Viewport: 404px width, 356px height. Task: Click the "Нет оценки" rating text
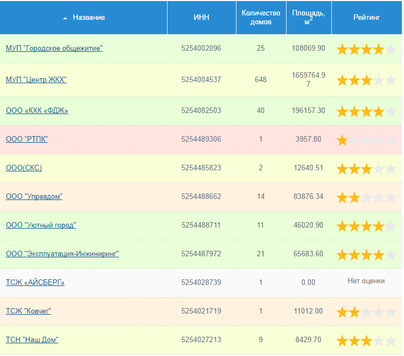pyautogui.click(x=366, y=281)
